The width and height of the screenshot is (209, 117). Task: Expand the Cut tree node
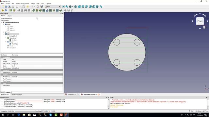tap(4, 32)
